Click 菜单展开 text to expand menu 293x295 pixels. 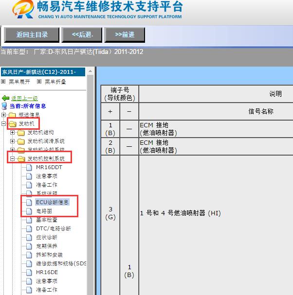pyautogui.click(x=19, y=82)
